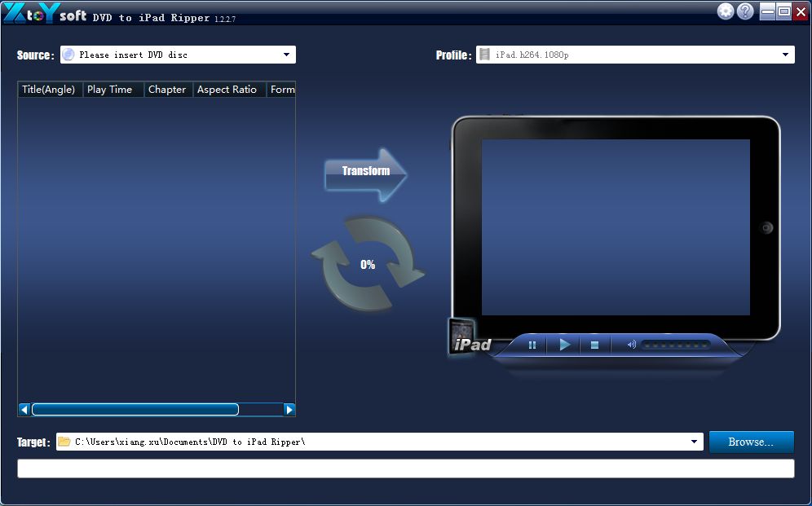The width and height of the screenshot is (812, 506).
Task: Click the Play Time column header
Action: 113,90
